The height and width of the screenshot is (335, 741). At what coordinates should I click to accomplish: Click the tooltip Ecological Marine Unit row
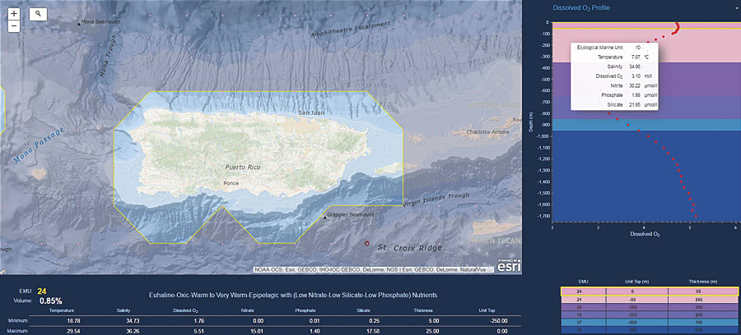click(614, 48)
